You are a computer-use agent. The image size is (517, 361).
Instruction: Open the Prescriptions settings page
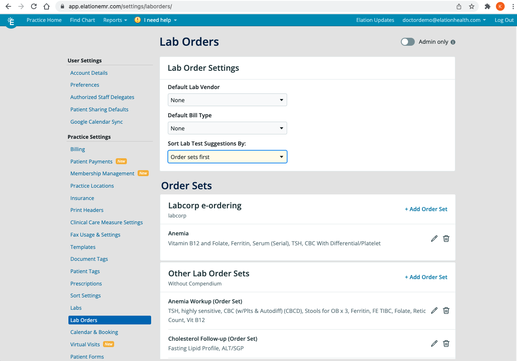pyautogui.click(x=86, y=283)
